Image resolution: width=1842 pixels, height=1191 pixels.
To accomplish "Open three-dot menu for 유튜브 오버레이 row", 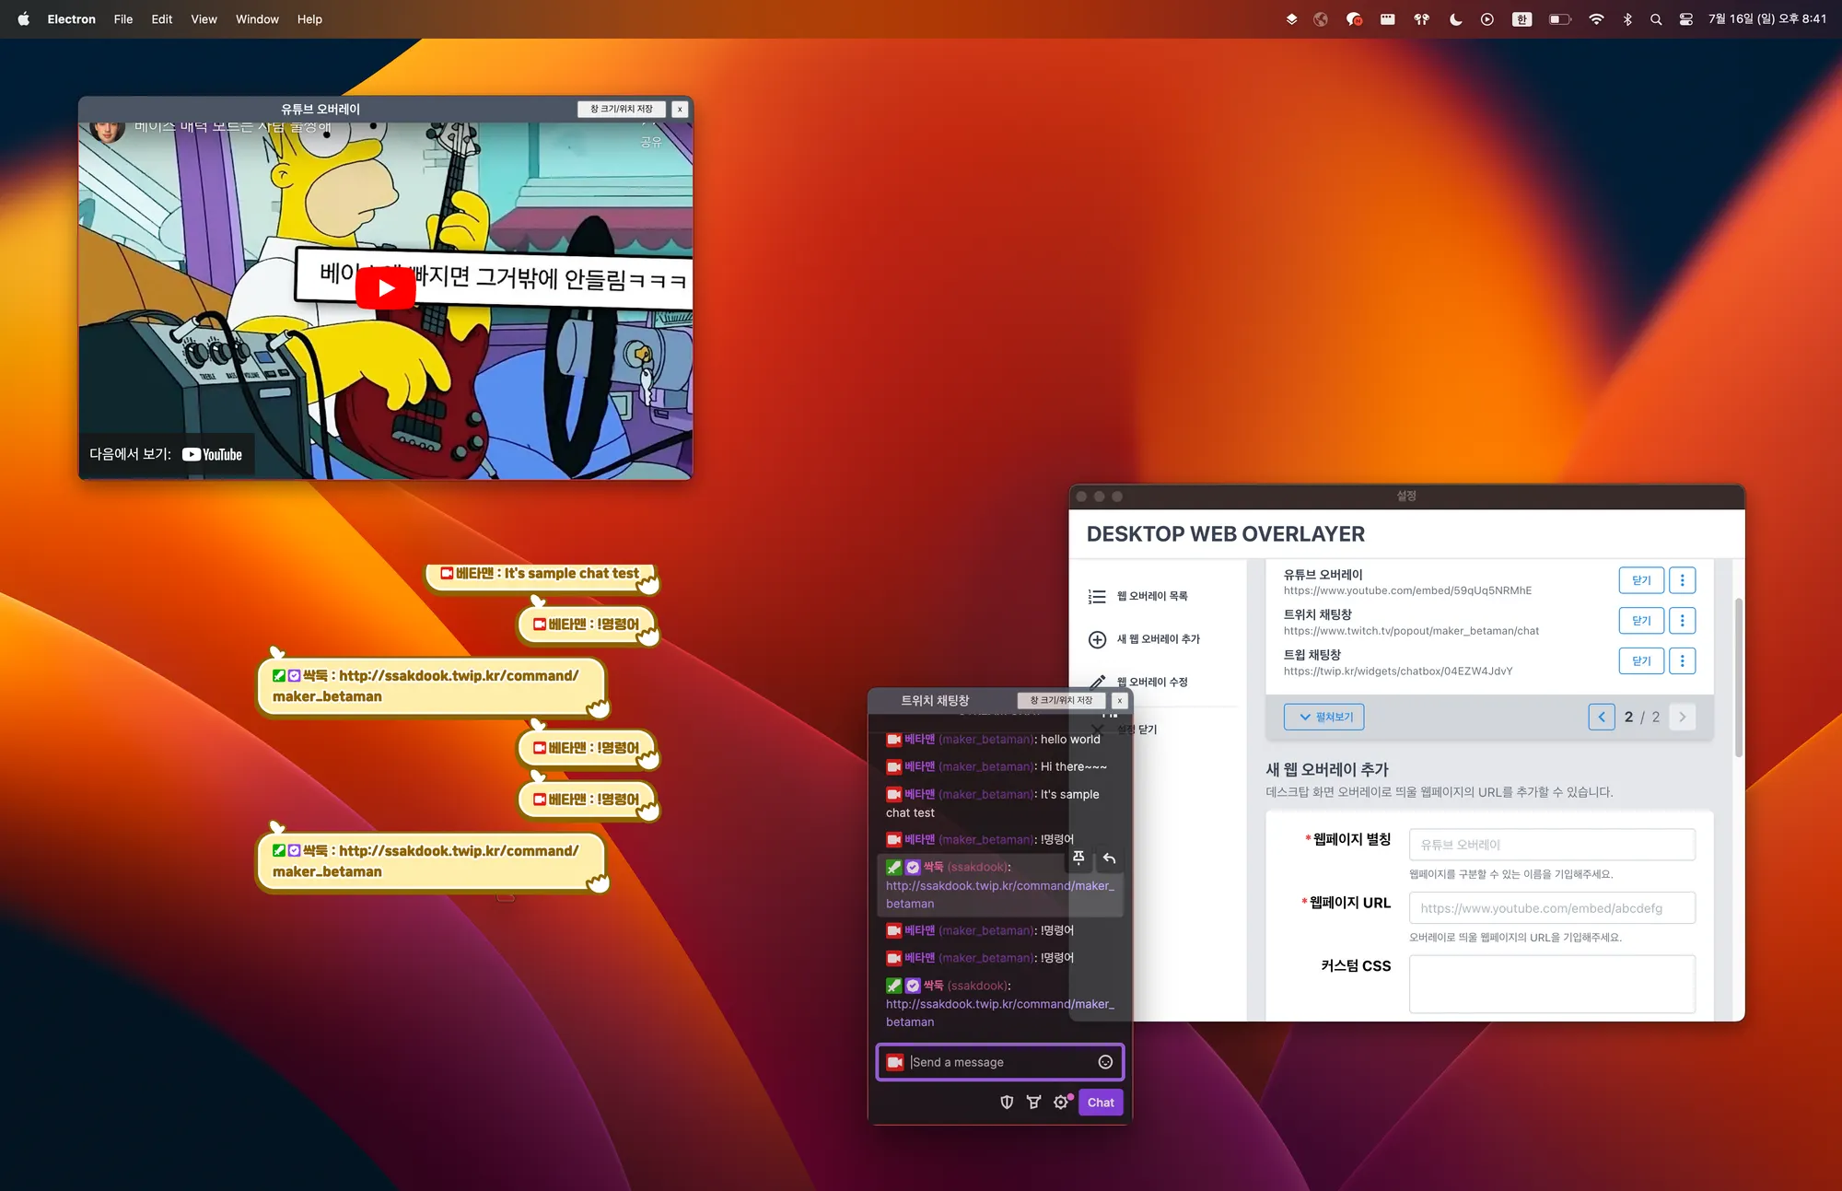I will click(1682, 580).
